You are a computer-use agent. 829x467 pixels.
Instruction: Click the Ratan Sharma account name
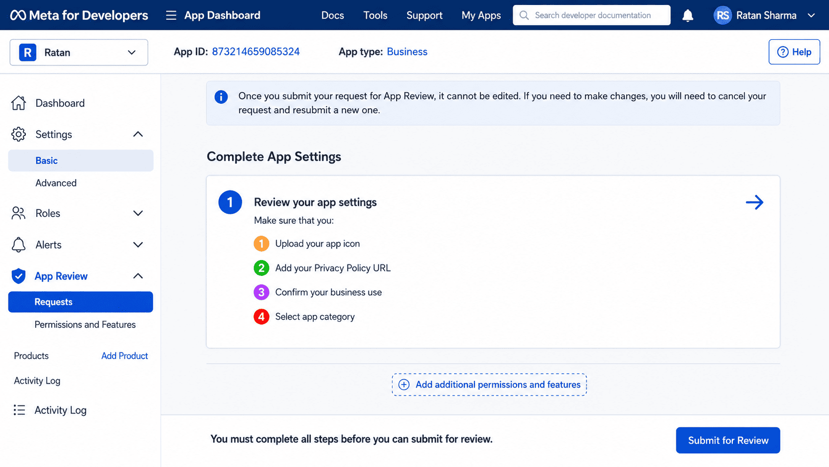click(x=767, y=15)
